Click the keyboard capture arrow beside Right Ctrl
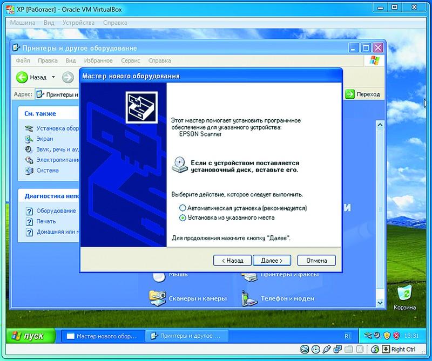Viewport: 432px width, 361px height. pos(386,350)
